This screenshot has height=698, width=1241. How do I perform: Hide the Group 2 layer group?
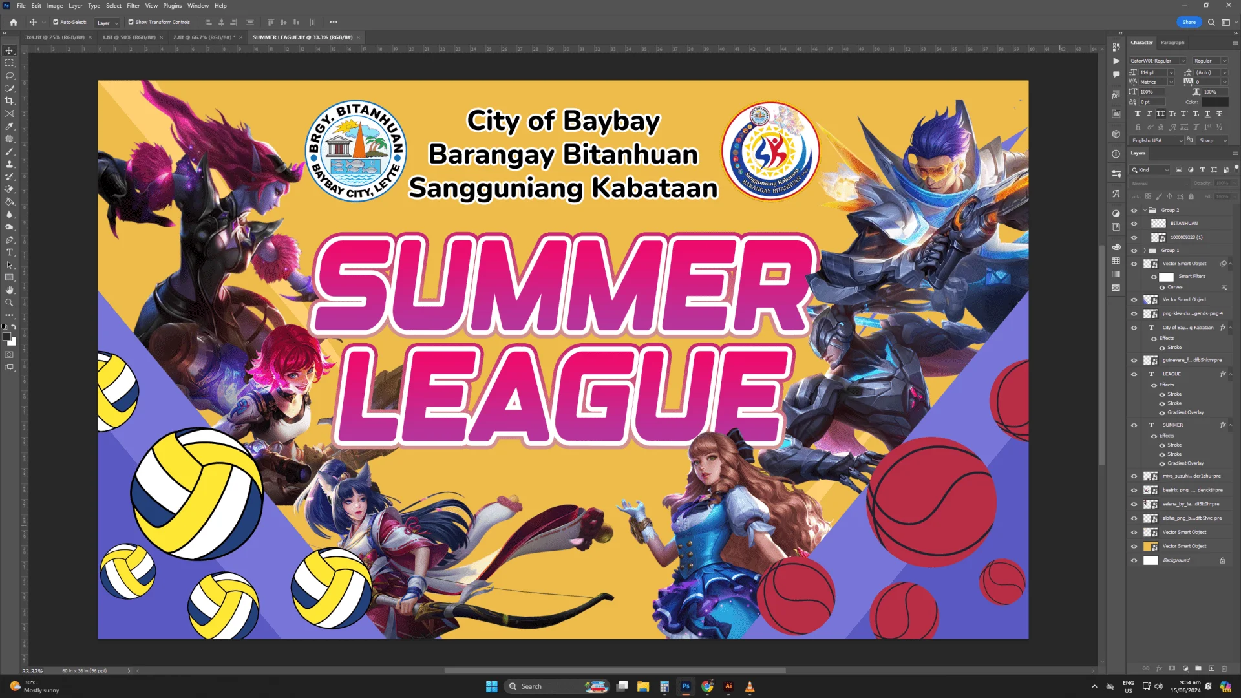point(1134,211)
